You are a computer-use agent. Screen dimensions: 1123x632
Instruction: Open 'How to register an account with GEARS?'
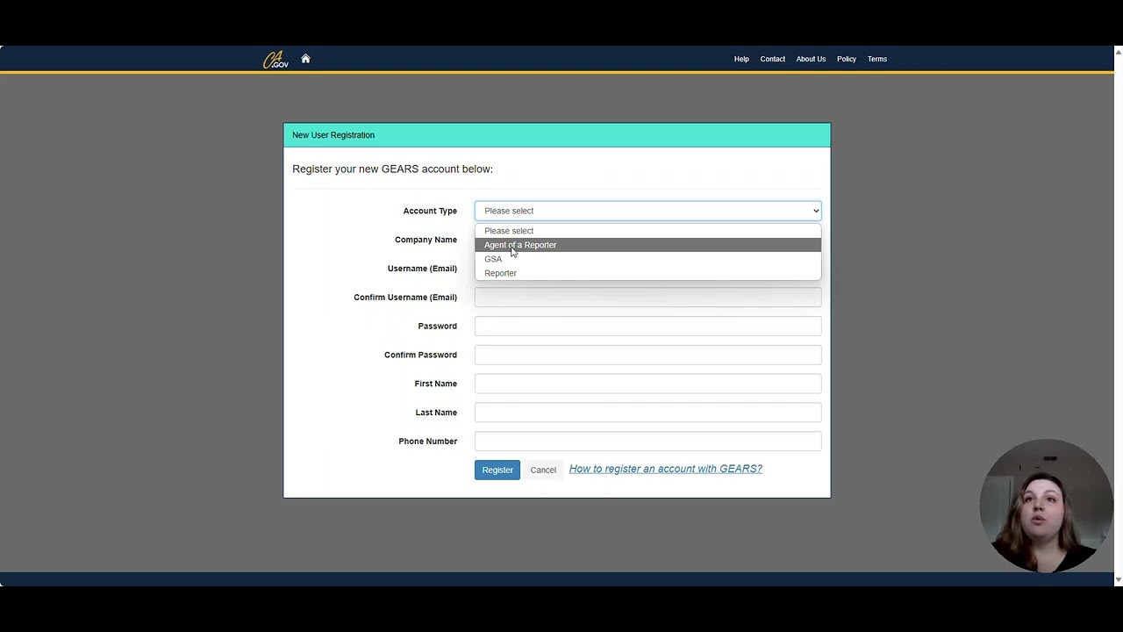point(665,469)
